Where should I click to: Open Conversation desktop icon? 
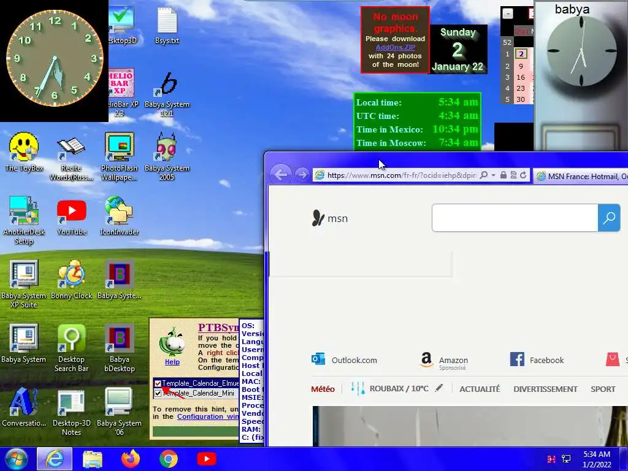point(24,407)
